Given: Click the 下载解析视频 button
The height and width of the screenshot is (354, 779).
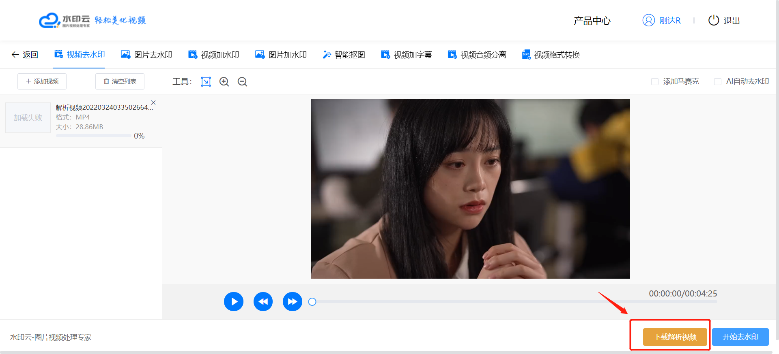Looking at the screenshot, I should point(675,337).
